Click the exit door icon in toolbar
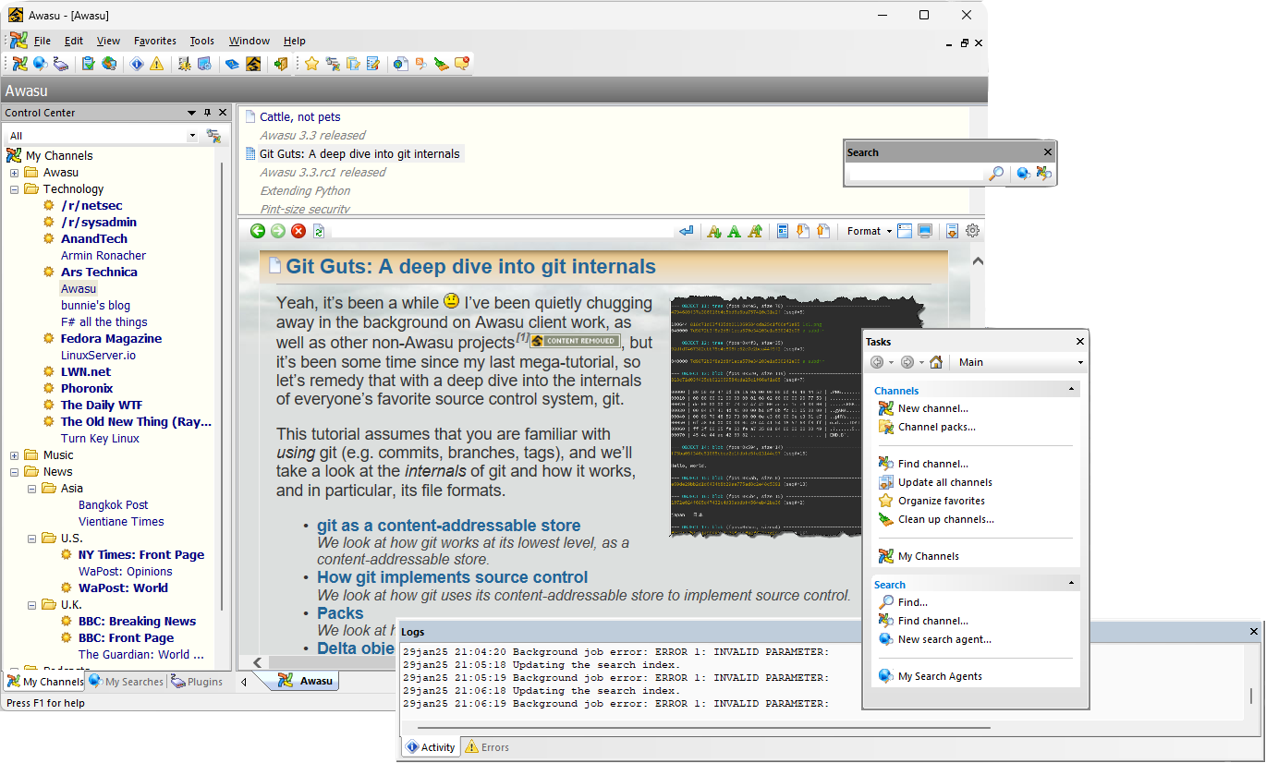The width and height of the screenshot is (1266, 763). pos(282,64)
